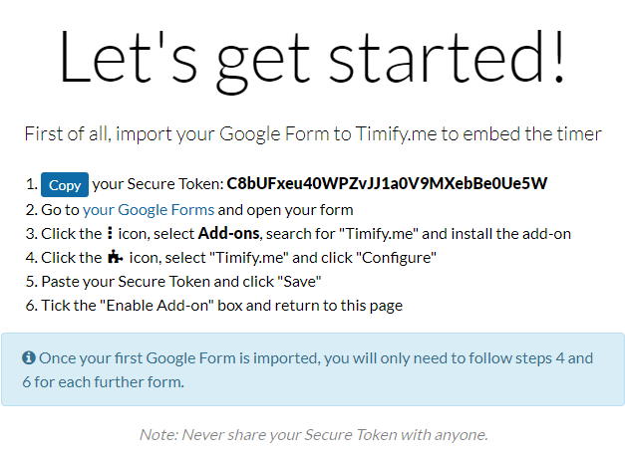
Task: Click the "Configure" text in step 4
Action: click(399, 258)
